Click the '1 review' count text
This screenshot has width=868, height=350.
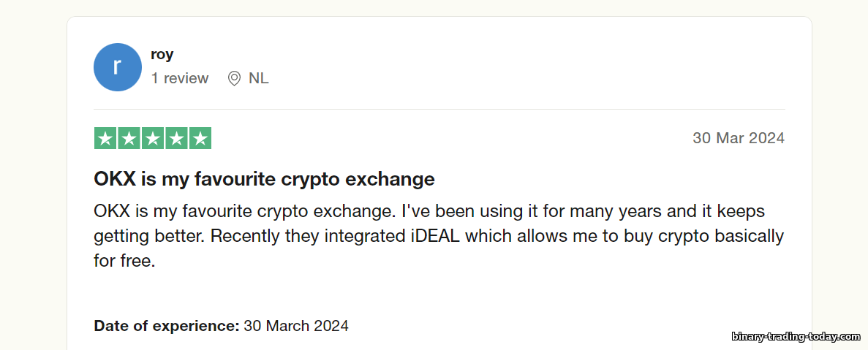(180, 78)
